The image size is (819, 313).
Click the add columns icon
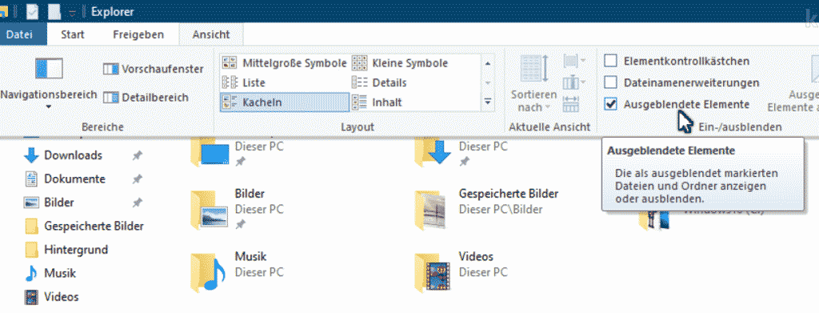571,82
